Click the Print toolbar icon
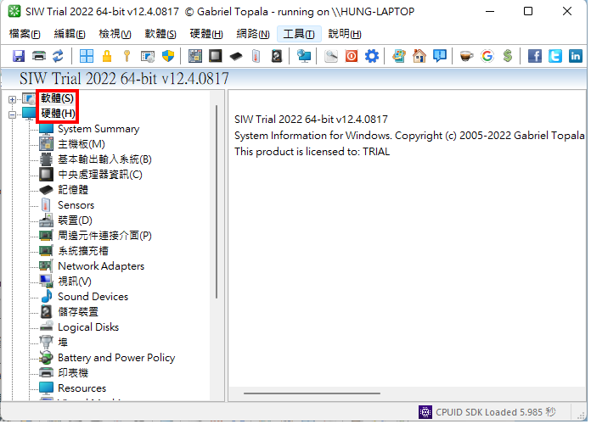The image size is (591, 424). 39,57
